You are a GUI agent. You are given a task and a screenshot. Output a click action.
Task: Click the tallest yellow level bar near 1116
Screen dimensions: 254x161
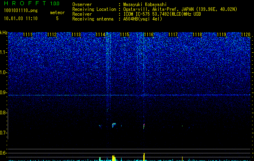[x=144, y=157]
